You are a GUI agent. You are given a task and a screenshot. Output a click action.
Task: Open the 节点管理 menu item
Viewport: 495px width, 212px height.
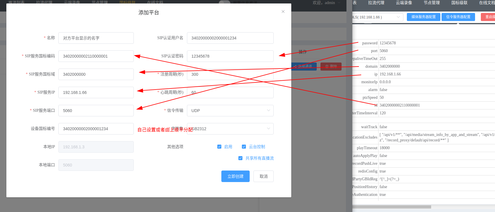(431, 3)
